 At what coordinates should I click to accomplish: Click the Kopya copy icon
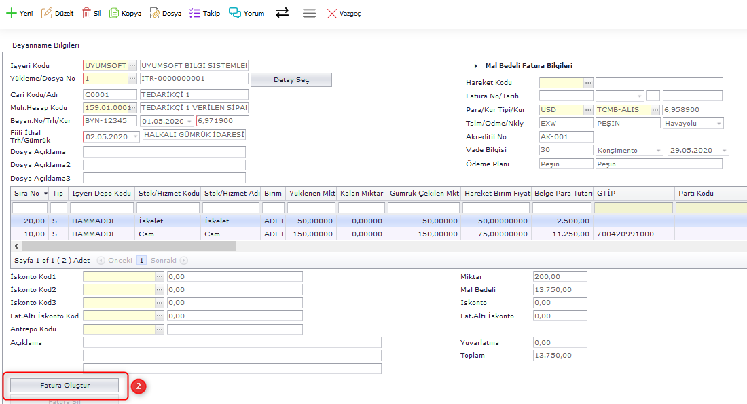coord(114,13)
